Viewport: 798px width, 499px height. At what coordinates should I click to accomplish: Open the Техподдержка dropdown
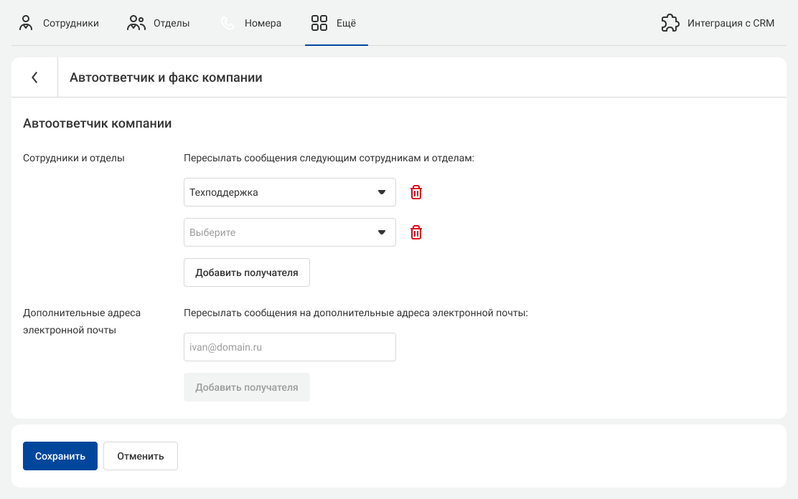[290, 192]
